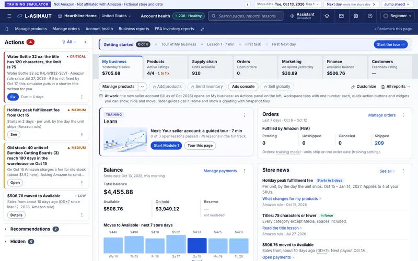
Task: Open the Orders widget options menu
Action: 403,115
